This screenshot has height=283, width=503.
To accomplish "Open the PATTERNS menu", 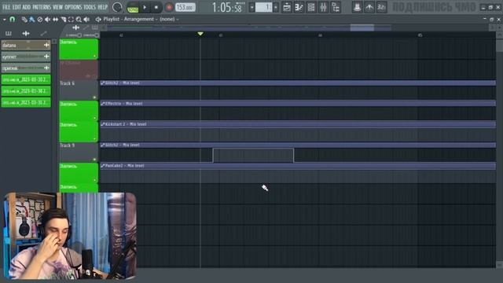I will [42, 7].
